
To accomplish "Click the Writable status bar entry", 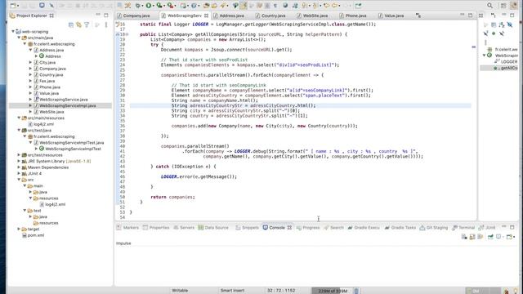I will pyautogui.click(x=180, y=291).
